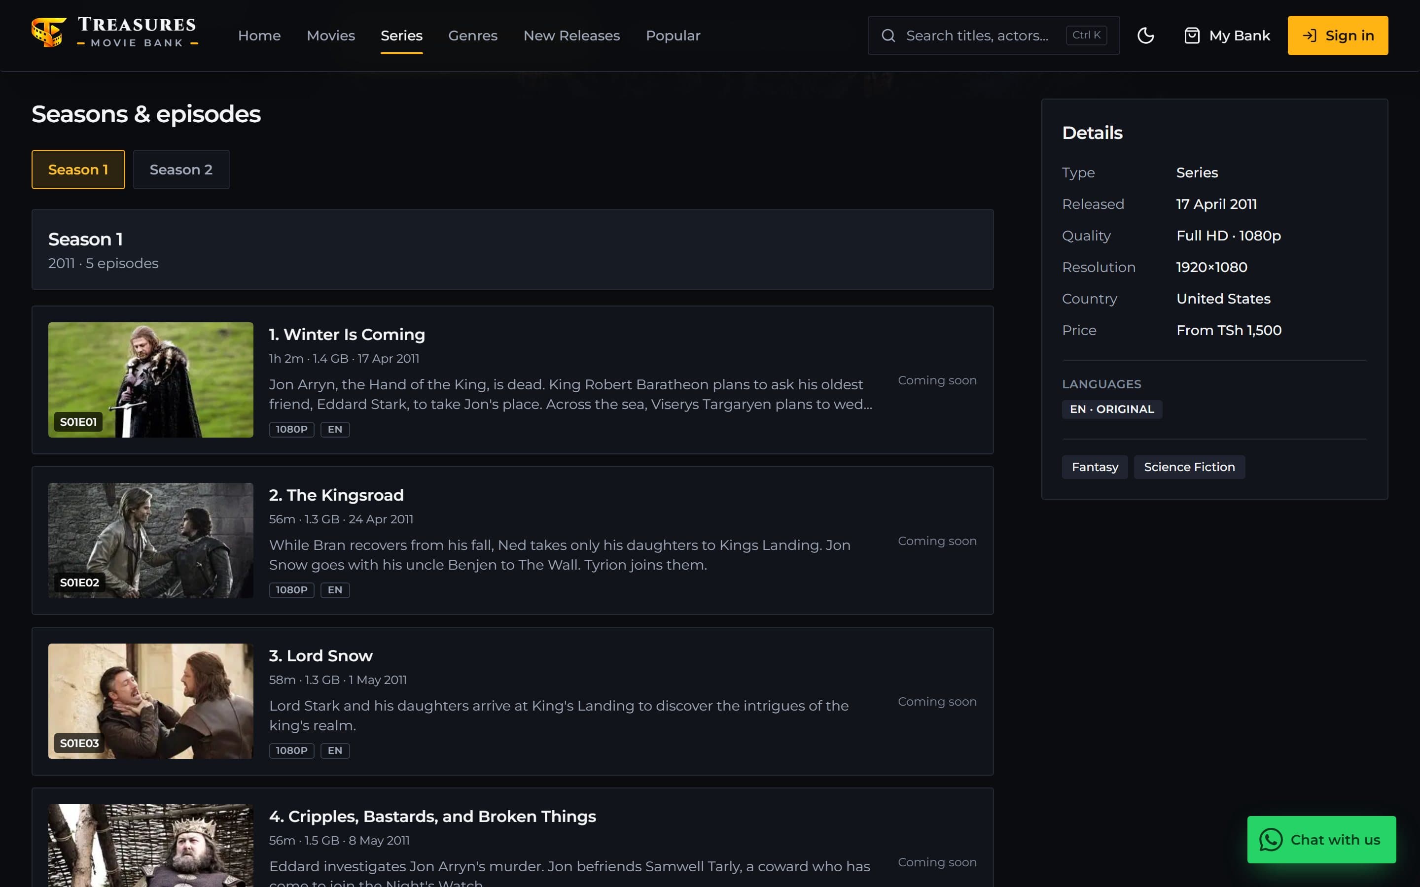Click the title 1. Winter Is Coming
The width and height of the screenshot is (1420, 887).
click(347, 335)
